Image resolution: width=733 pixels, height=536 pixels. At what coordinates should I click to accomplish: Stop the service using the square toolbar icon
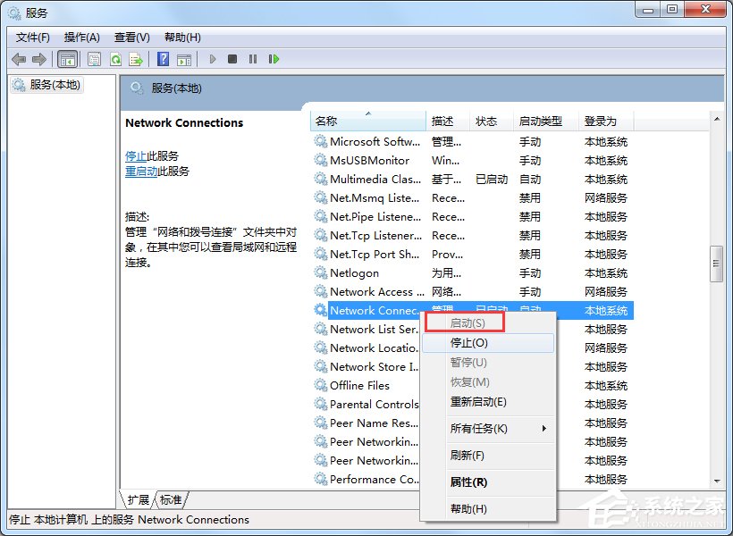[x=232, y=59]
